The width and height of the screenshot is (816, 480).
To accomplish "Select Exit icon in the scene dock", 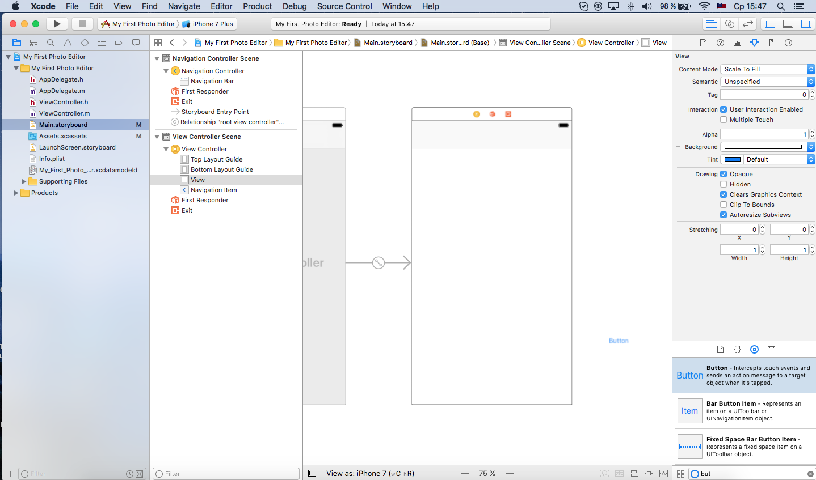I will click(x=508, y=114).
